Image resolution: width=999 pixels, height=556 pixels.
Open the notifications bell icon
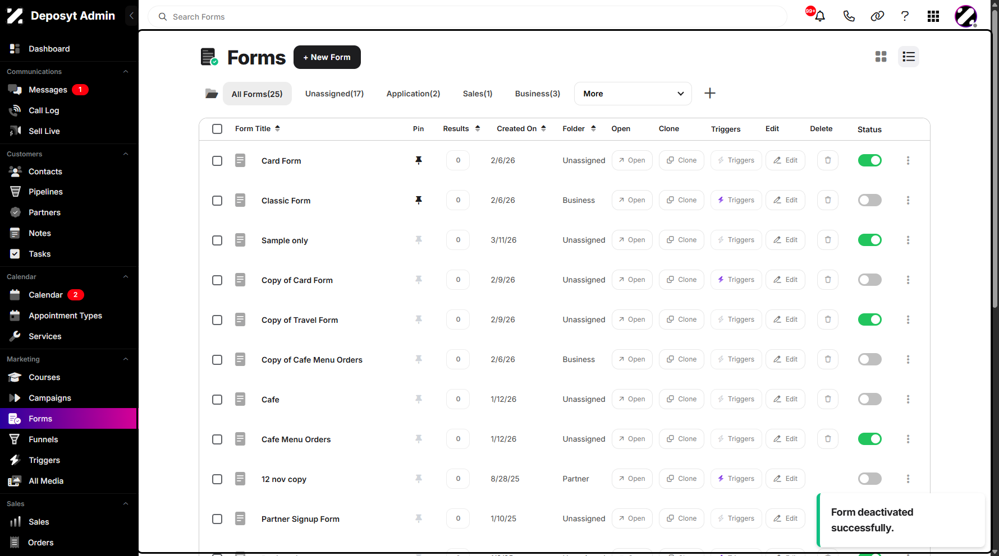pyautogui.click(x=820, y=16)
